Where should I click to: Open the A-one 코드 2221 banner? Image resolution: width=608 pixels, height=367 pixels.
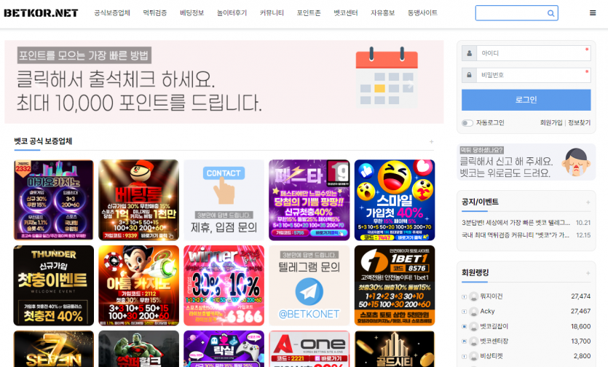pos(309,349)
